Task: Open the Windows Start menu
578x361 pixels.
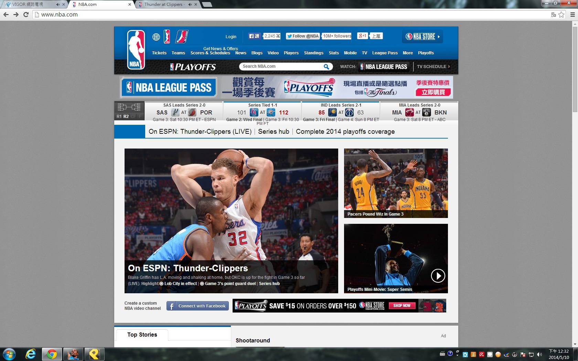Action: [x=9, y=354]
